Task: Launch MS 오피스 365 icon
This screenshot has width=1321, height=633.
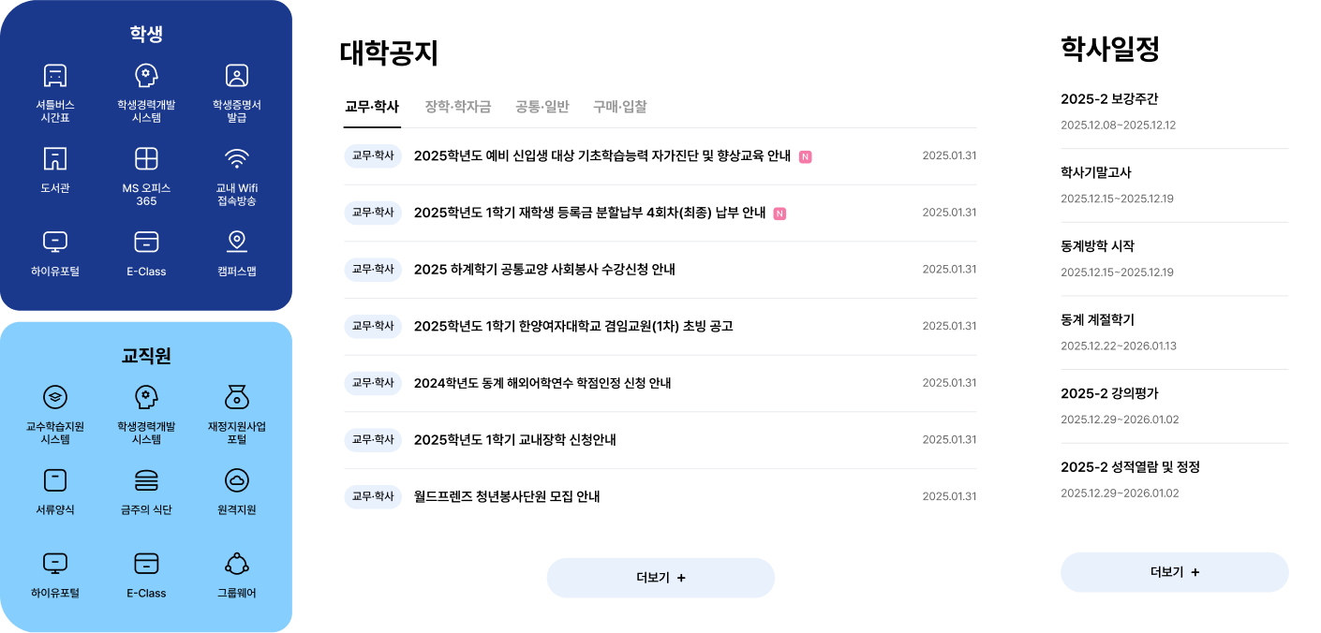Action: coord(146,158)
